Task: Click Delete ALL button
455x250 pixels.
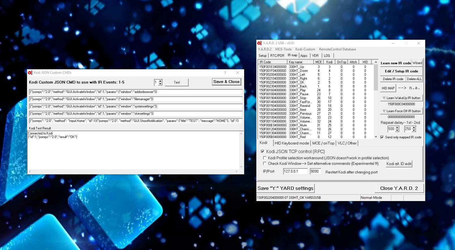Action: [414, 79]
